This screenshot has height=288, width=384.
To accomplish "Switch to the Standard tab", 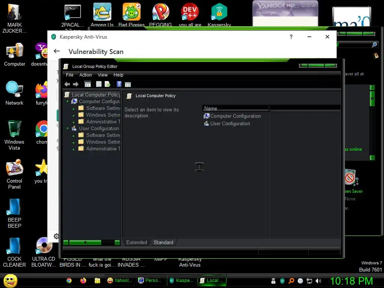I will pos(163,243).
